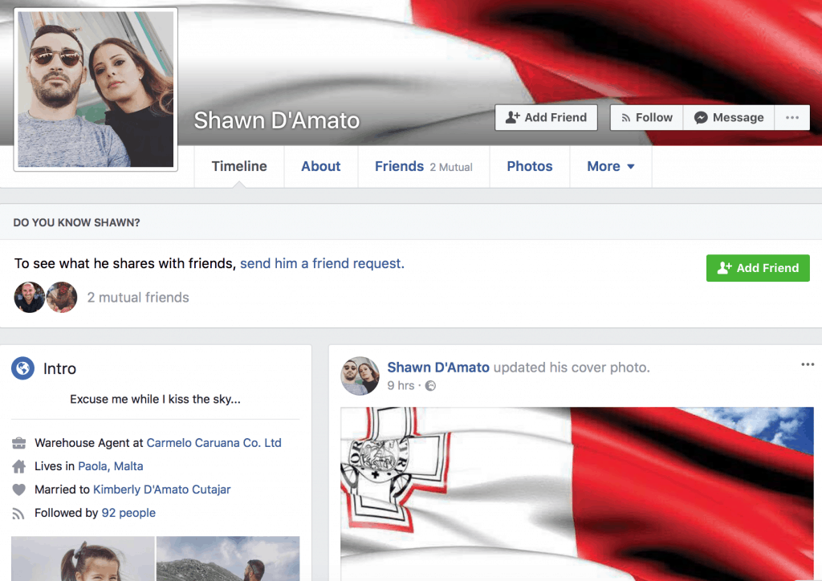Image resolution: width=822 pixels, height=581 pixels.
Task: Open the Paola, Malta location link
Action: click(110, 465)
